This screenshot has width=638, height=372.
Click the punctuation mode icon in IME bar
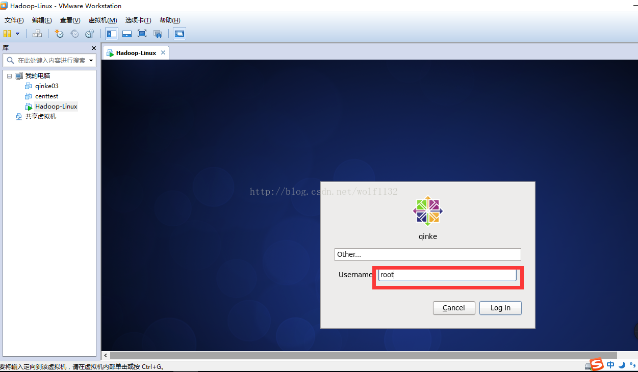632,365
